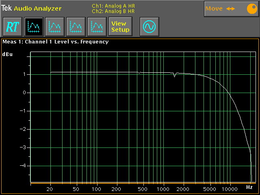Click the Tek Audio Analyzer title
Screen dimensions: 260x195
(x=32, y=8)
